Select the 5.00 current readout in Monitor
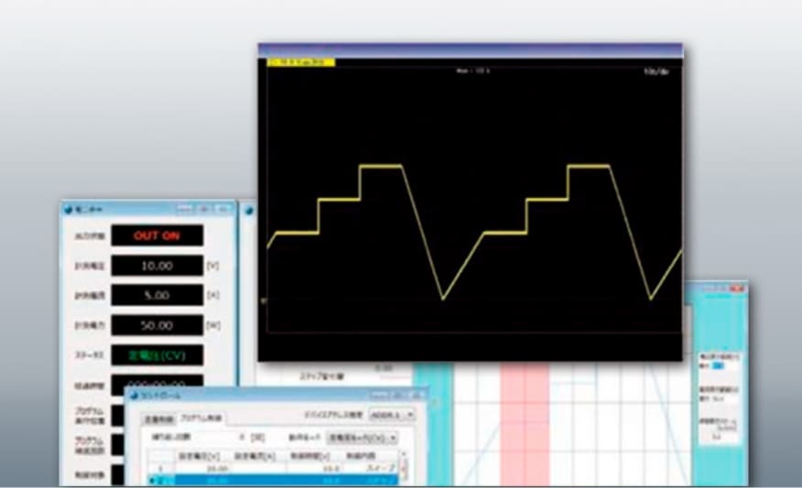 pyautogui.click(x=157, y=296)
